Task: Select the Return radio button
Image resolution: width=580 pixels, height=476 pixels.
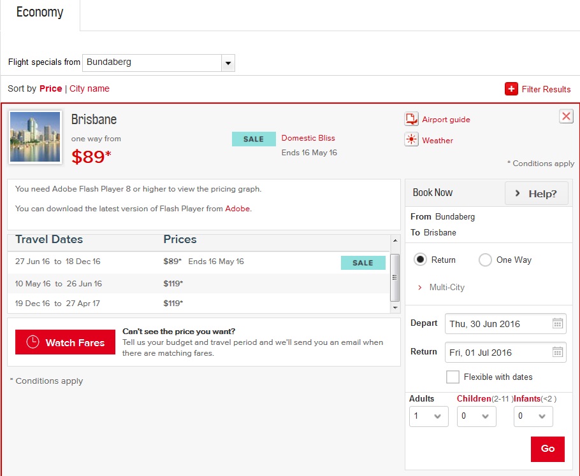Action: point(421,260)
